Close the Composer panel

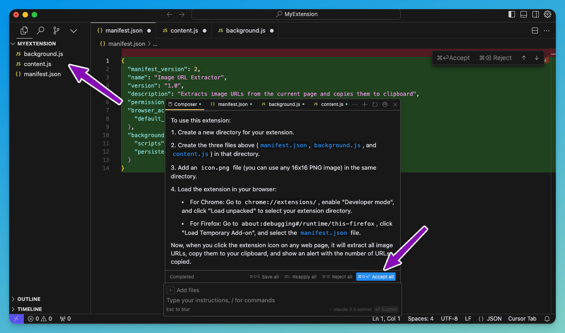point(395,105)
